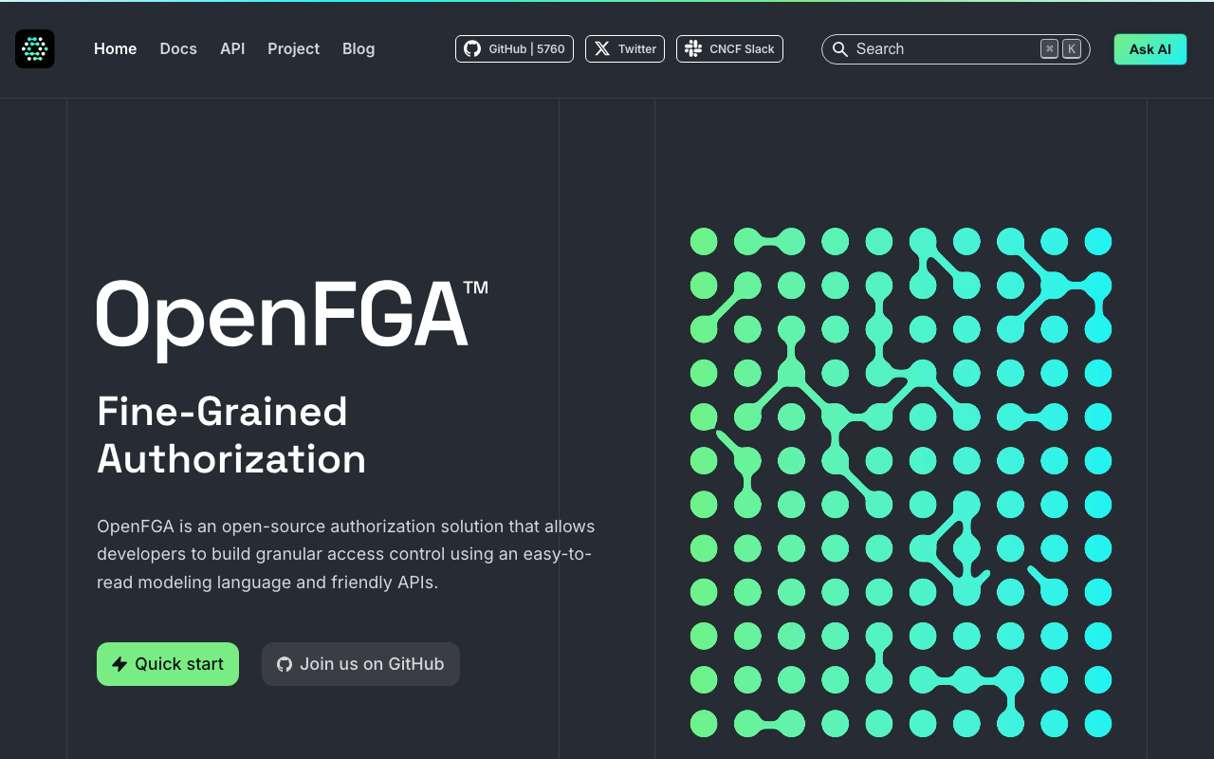The height and width of the screenshot is (759, 1214).
Task: Click the Search input field
Action: (956, 49)
